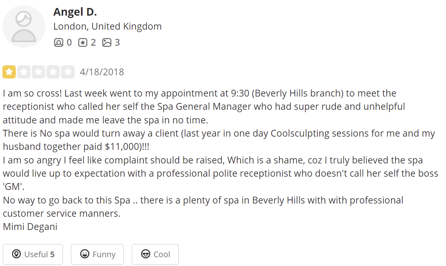The image size is (446, 266).
Task: Click the review date 4/18/2018
Action: pos(102,72)
